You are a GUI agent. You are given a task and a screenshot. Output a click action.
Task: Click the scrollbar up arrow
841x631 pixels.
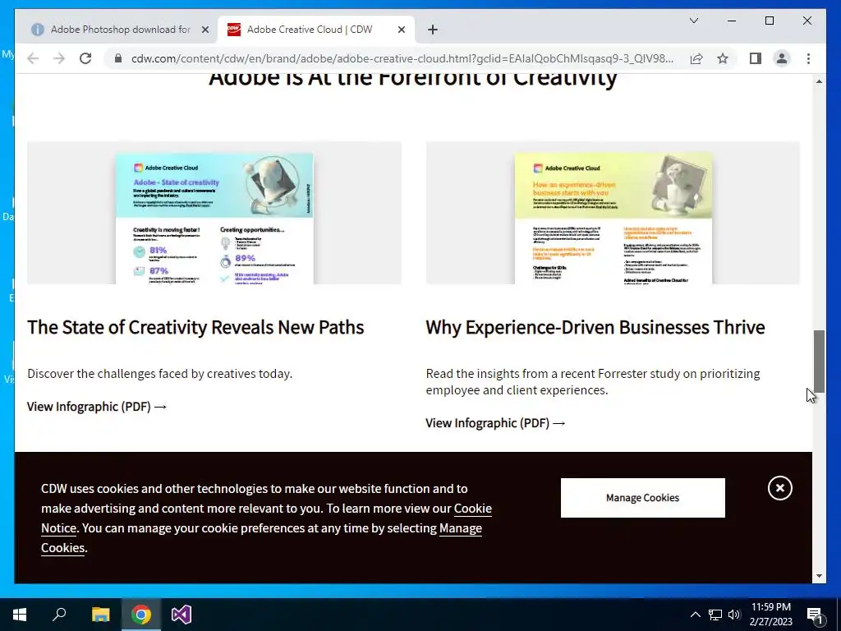(819, 81)
